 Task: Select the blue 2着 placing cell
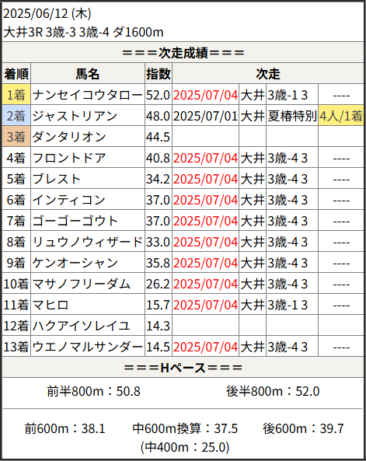16,116
